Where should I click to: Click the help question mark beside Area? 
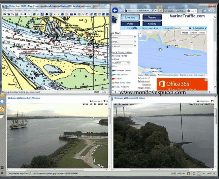[x=135, y=37]
